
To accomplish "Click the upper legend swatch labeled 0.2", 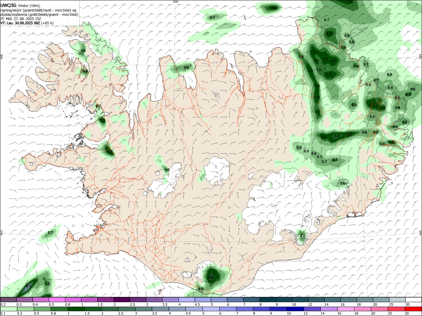I will (8, 300).
